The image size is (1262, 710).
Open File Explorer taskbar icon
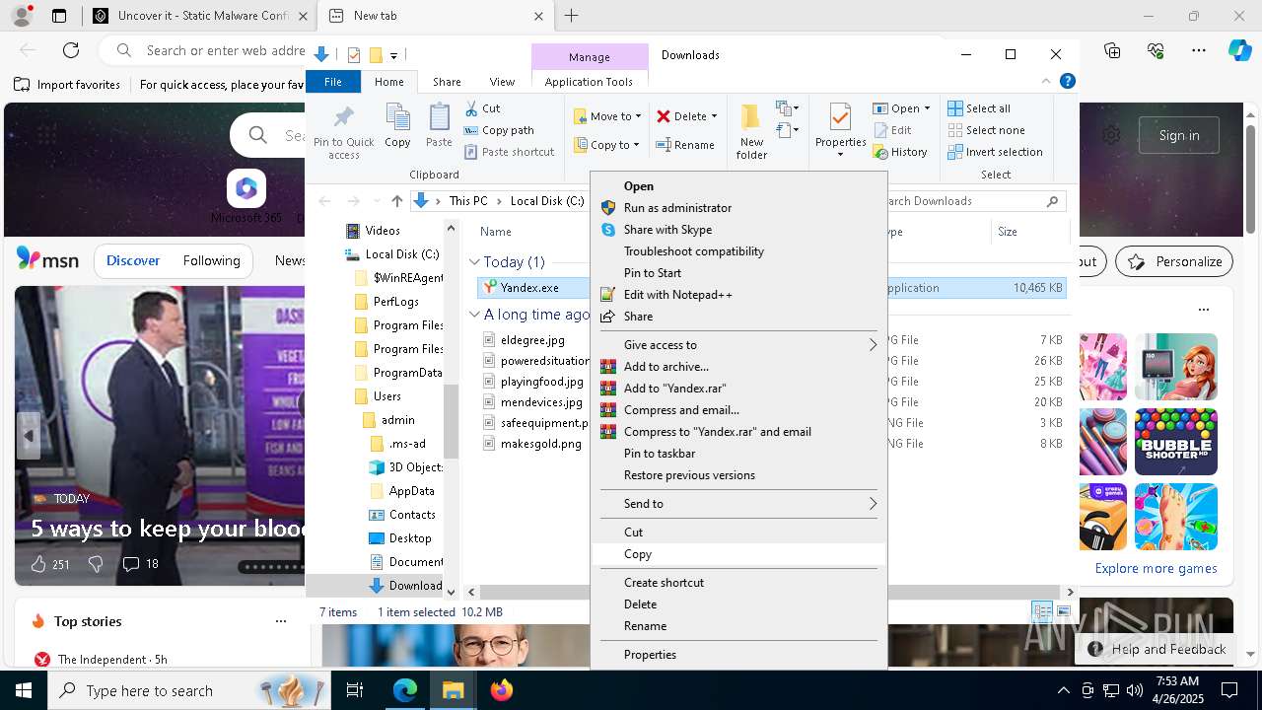[453, 690]
